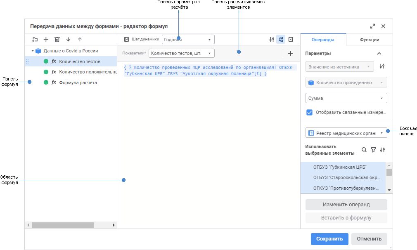The width and height of the screenshot is (417, 250).
Task: Search selected elements with magnifier icon
Action: coord(364,150)
